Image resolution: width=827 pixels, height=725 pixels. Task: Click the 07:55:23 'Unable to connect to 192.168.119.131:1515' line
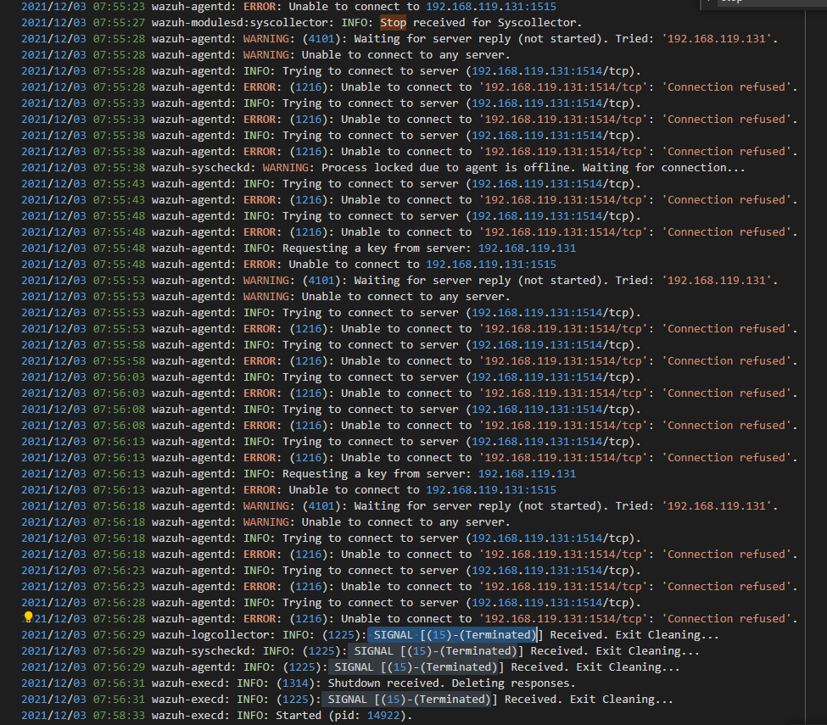(x=288, y=7)
